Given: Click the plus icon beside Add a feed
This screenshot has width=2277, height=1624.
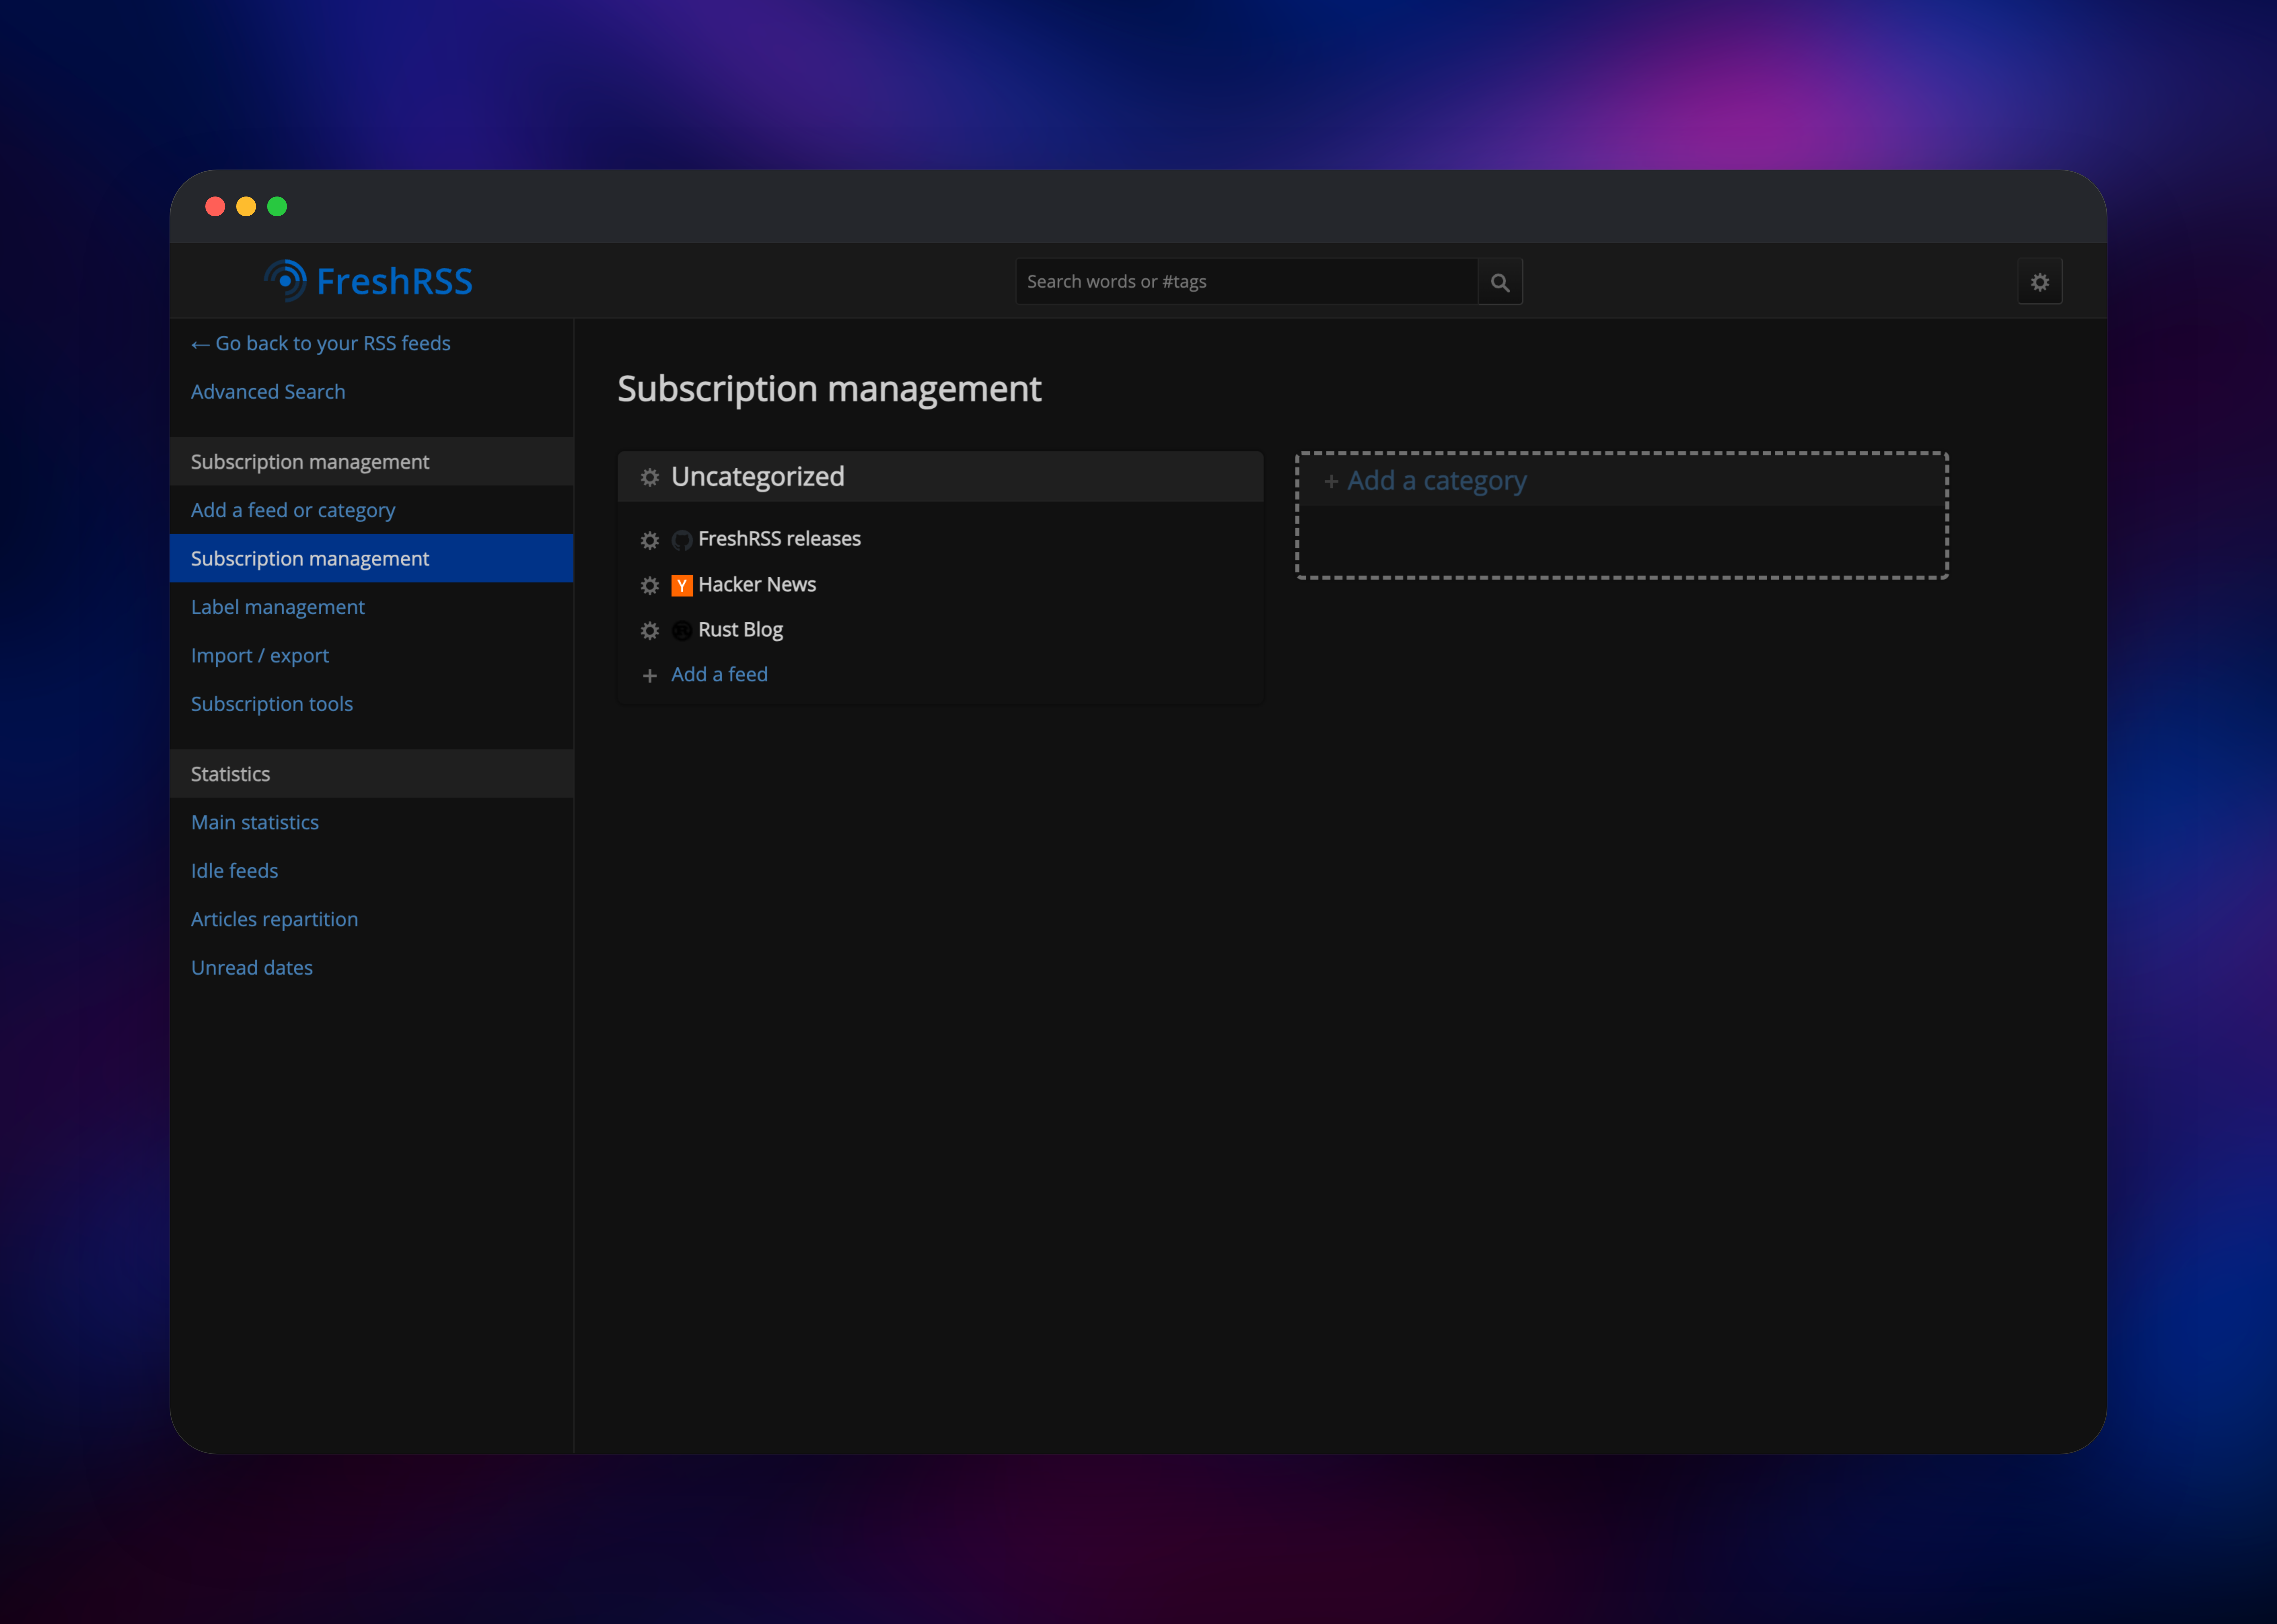Looking at the screenshot, I should click(x=650, y=676).
